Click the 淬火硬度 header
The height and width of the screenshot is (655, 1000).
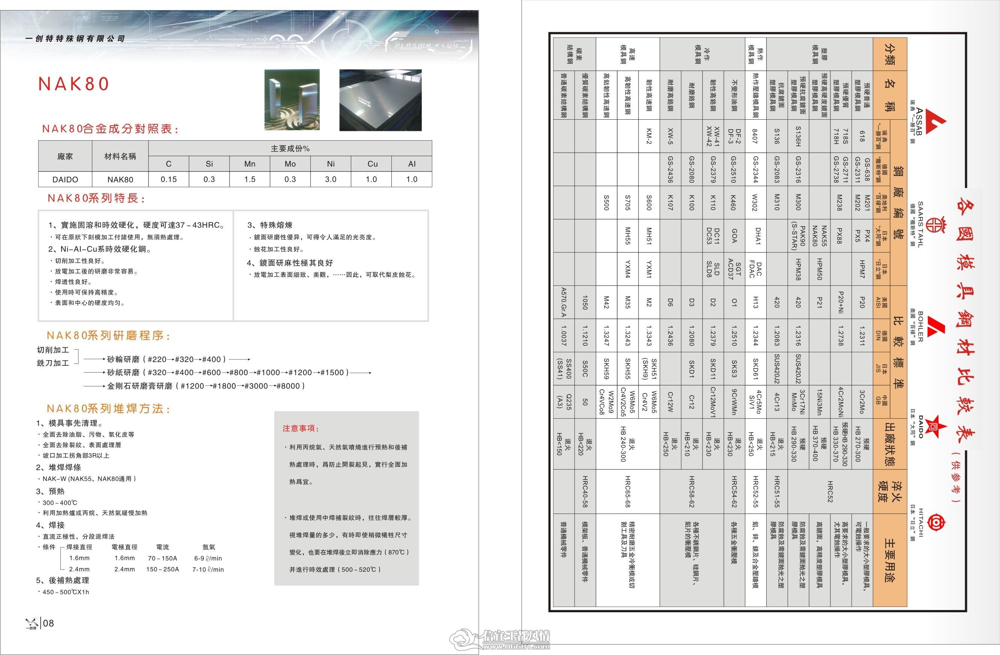tap(890, 491)
